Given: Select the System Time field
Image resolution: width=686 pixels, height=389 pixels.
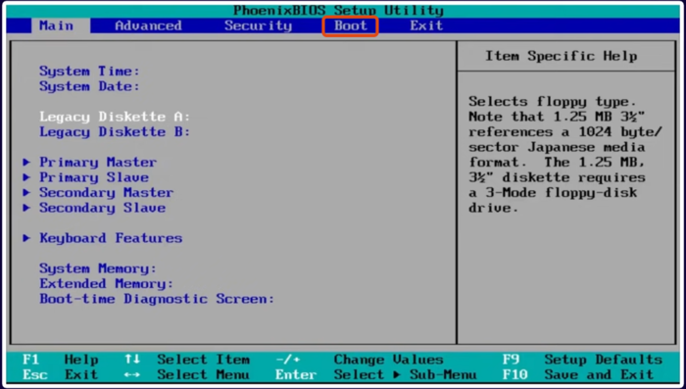Looking at the screenshot, I should (90, 71).
